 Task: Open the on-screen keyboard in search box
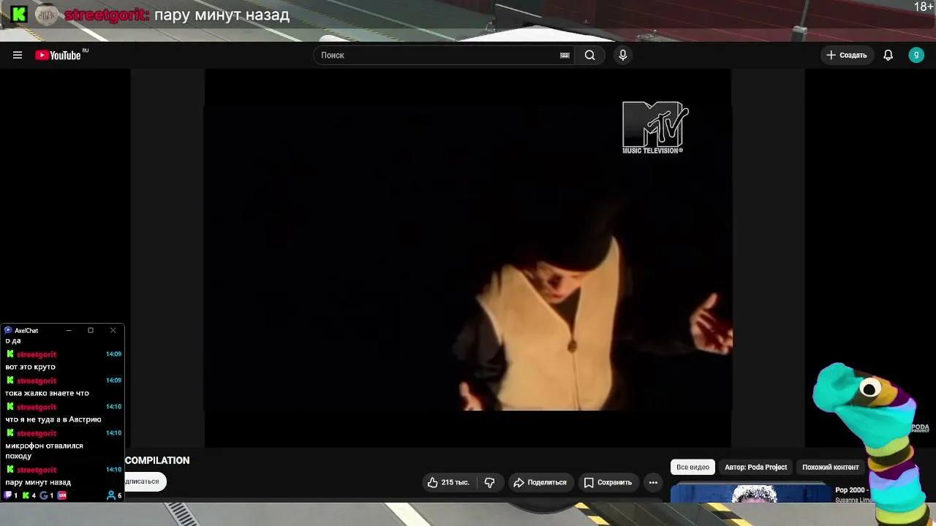pyautogui.click(x=565, y=55)
